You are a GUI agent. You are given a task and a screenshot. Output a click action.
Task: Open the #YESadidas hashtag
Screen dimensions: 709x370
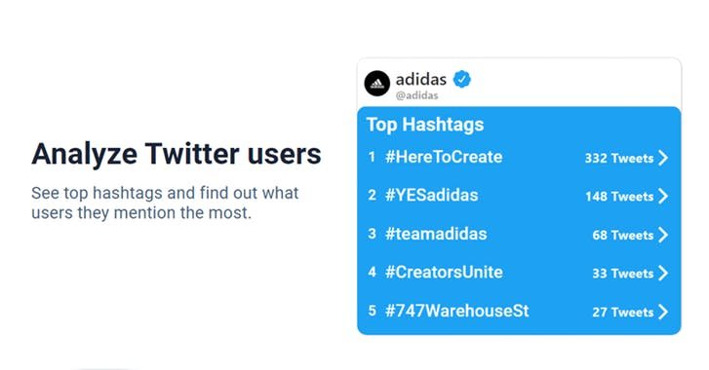point(431,196)
